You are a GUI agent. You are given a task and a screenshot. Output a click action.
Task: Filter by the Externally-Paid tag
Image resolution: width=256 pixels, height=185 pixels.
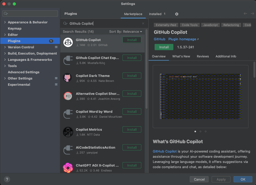(166, 25)
